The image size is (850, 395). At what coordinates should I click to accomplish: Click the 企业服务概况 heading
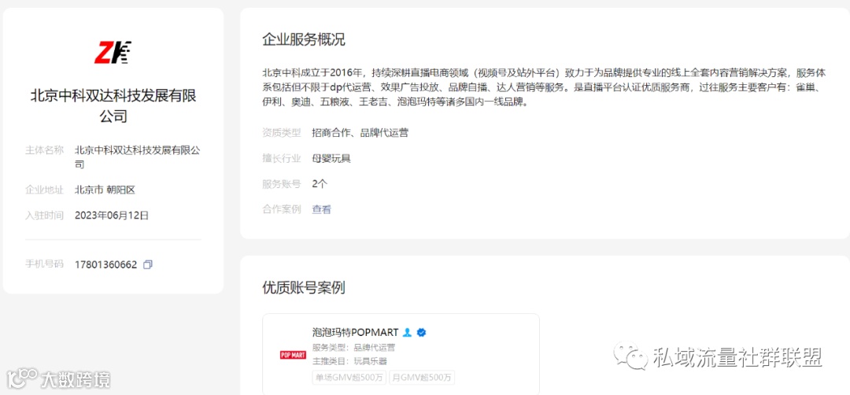(304, 39)
